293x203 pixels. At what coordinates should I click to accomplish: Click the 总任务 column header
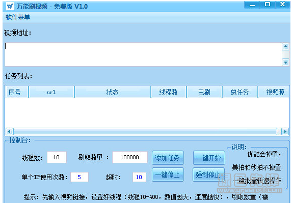(240, 92)
